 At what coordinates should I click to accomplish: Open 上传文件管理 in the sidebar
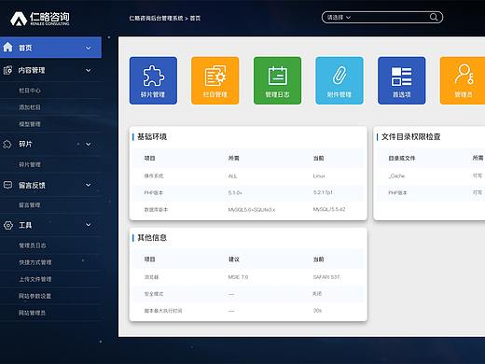35,279
